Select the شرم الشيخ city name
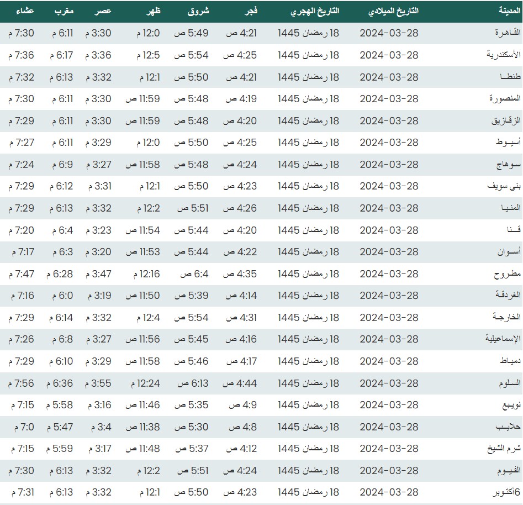 click(x=498, y=449)
